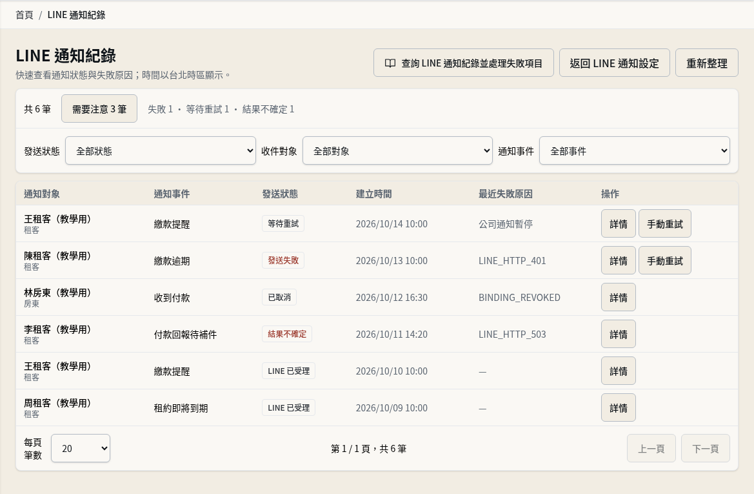Click the 操作 column header
The width and height of the screenshot is (754, 494).
(x=610, y=194)
